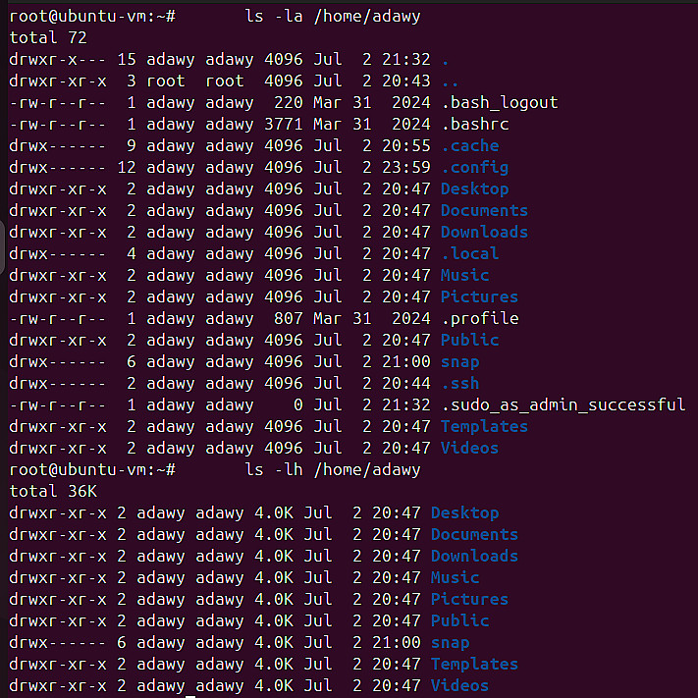Screen dimensions: 698x698
Task: Click the .bash_logout file entry
Action: click(499, 103)
